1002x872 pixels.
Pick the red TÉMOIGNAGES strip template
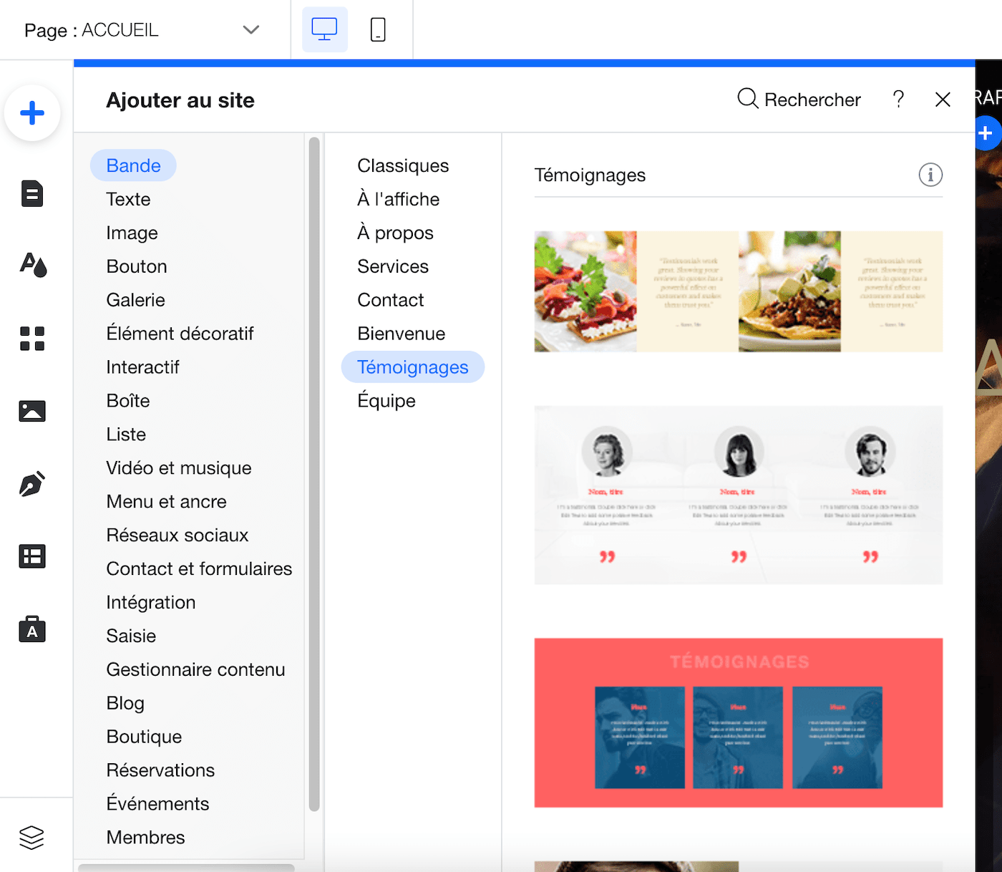pos(739,723)
